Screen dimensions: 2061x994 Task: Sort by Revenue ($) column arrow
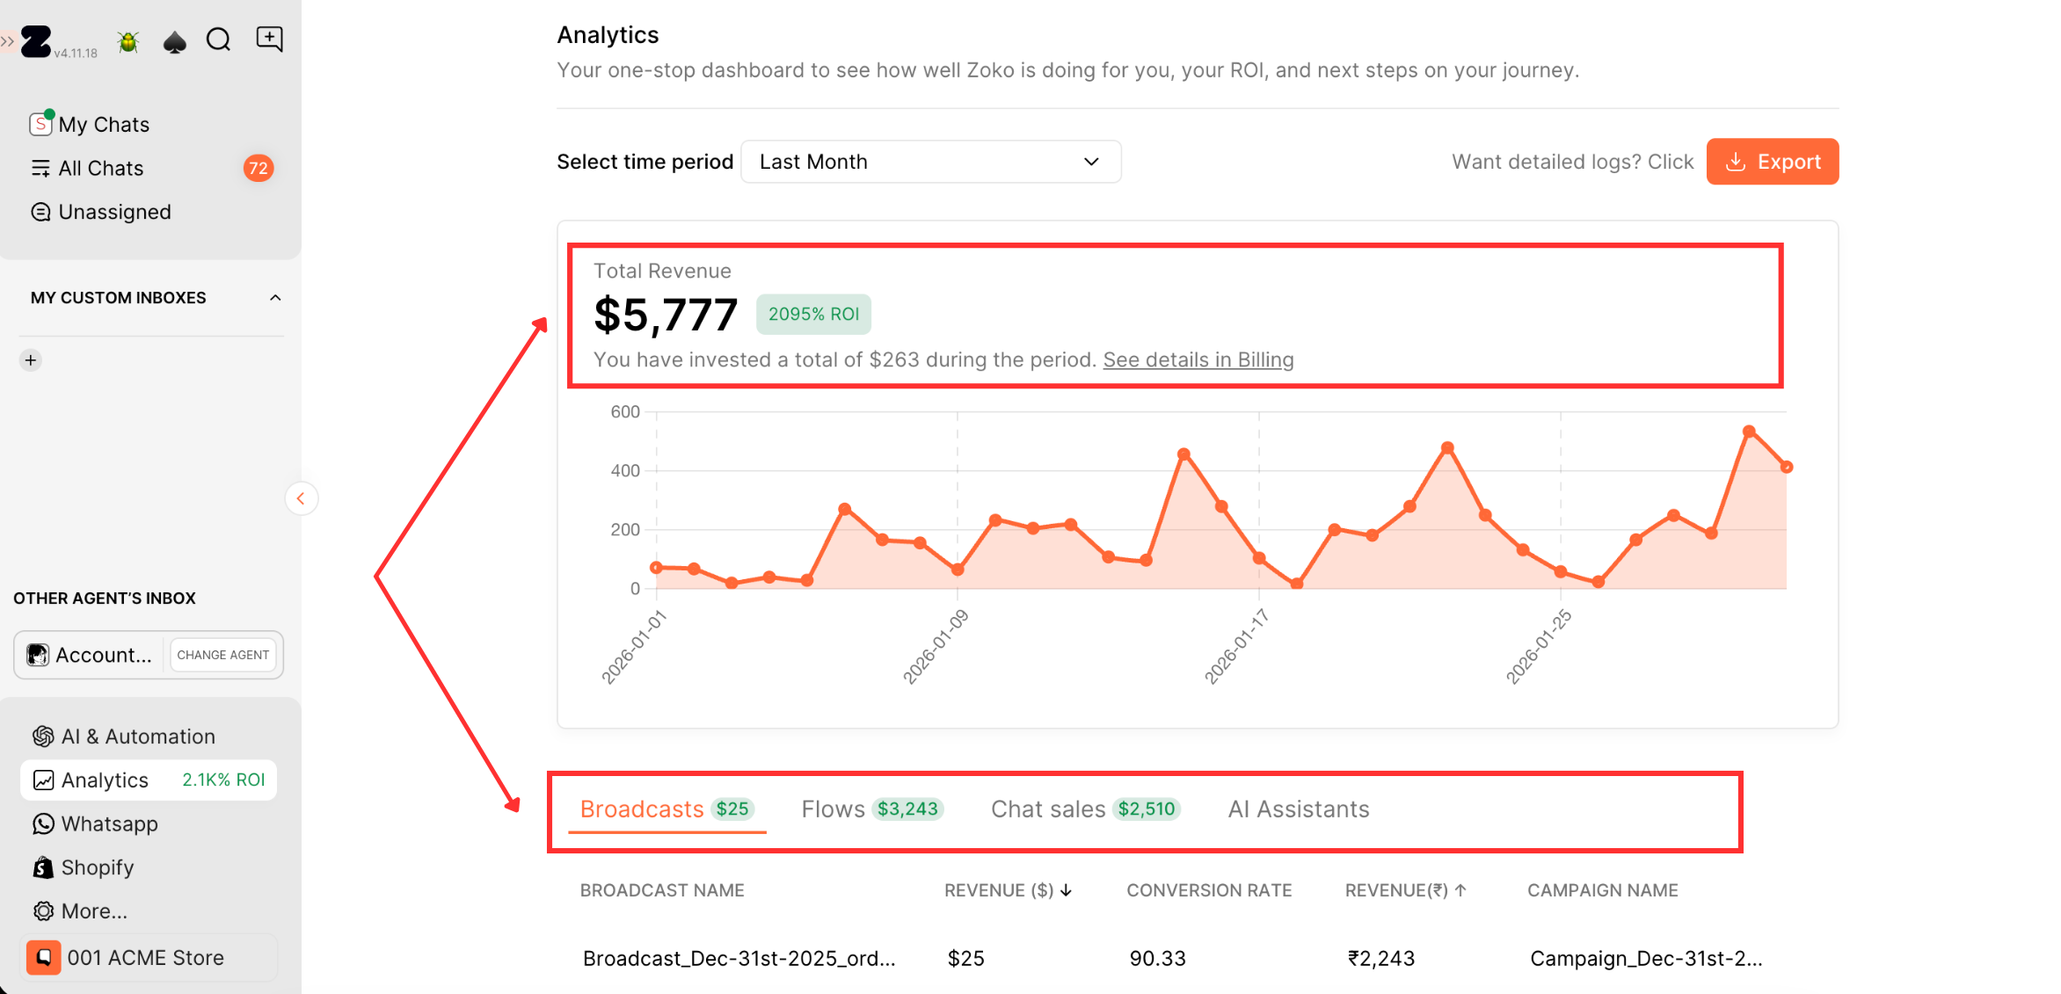click(1067, 890)
